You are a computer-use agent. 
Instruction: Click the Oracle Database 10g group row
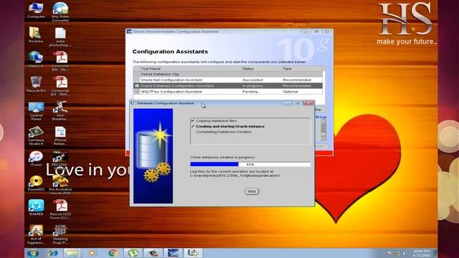[x=228, y=75]
